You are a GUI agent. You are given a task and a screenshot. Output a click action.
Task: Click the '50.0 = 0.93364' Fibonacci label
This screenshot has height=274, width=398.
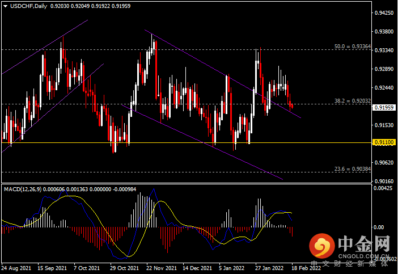tap(352, 47)
